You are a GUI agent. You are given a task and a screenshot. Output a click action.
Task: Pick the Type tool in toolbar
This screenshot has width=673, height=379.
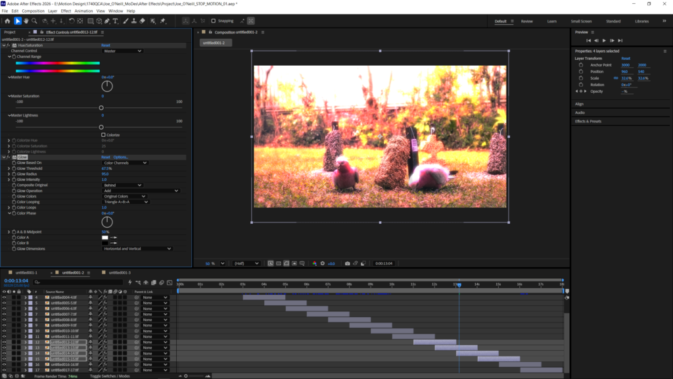point(116,20)
